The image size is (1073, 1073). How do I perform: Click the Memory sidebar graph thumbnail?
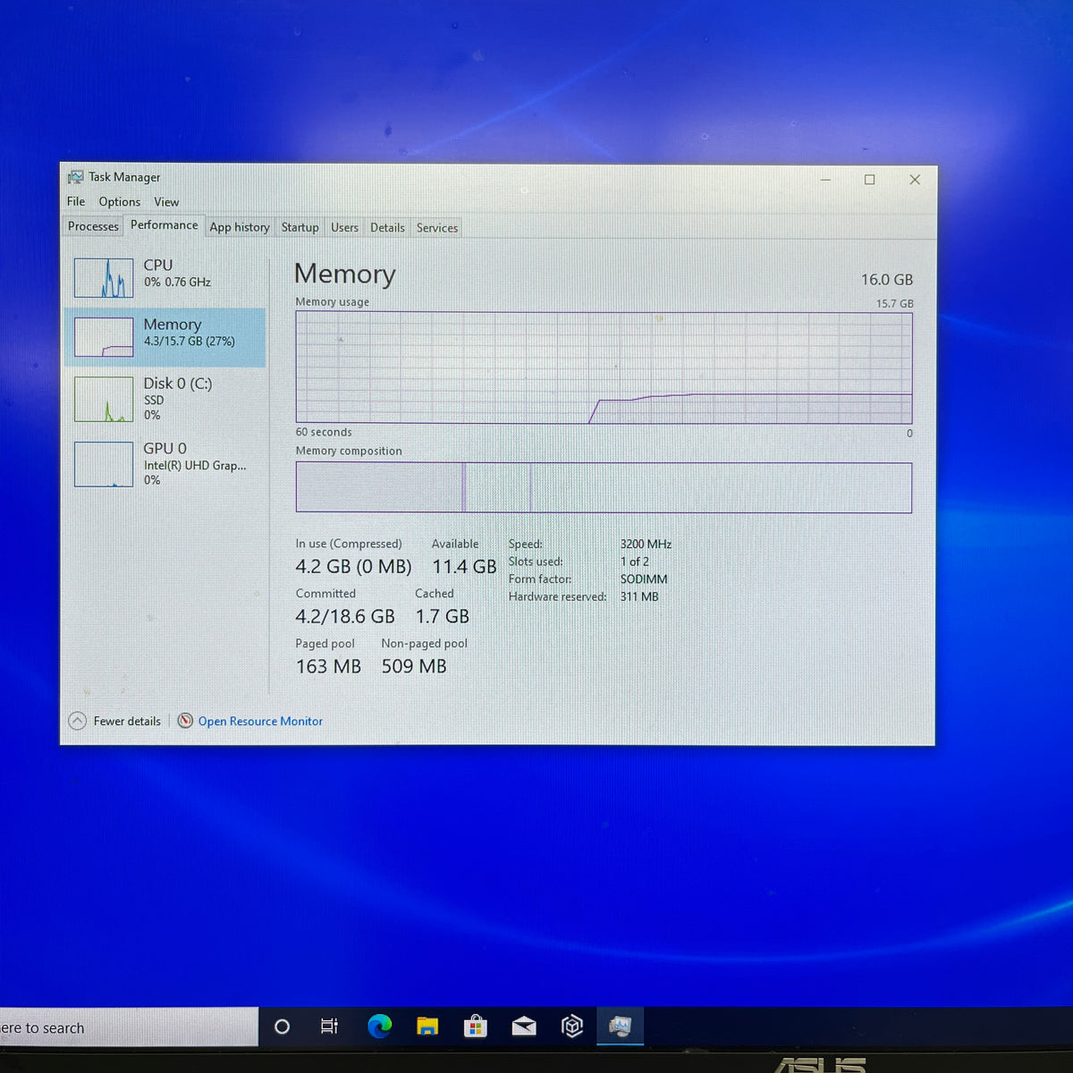tap(104, 337)
